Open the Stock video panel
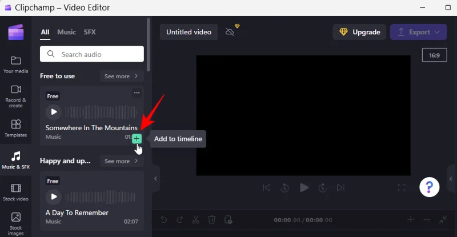The image size is (457, 237). (16, 192)
